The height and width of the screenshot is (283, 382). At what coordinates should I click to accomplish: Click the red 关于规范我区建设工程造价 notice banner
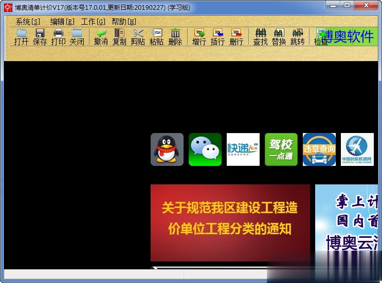[x=230, y=223]
